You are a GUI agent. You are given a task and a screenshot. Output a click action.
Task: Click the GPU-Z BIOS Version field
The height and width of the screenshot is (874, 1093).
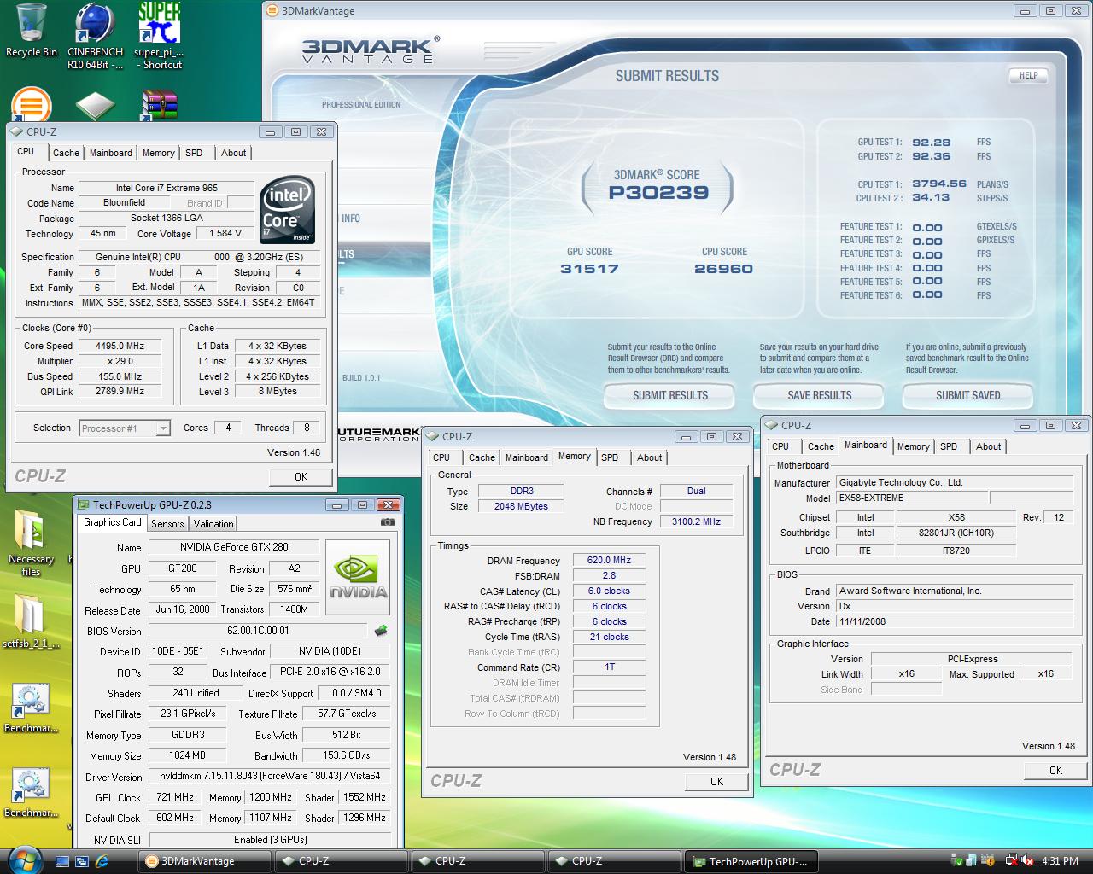[x=258, y=631]
